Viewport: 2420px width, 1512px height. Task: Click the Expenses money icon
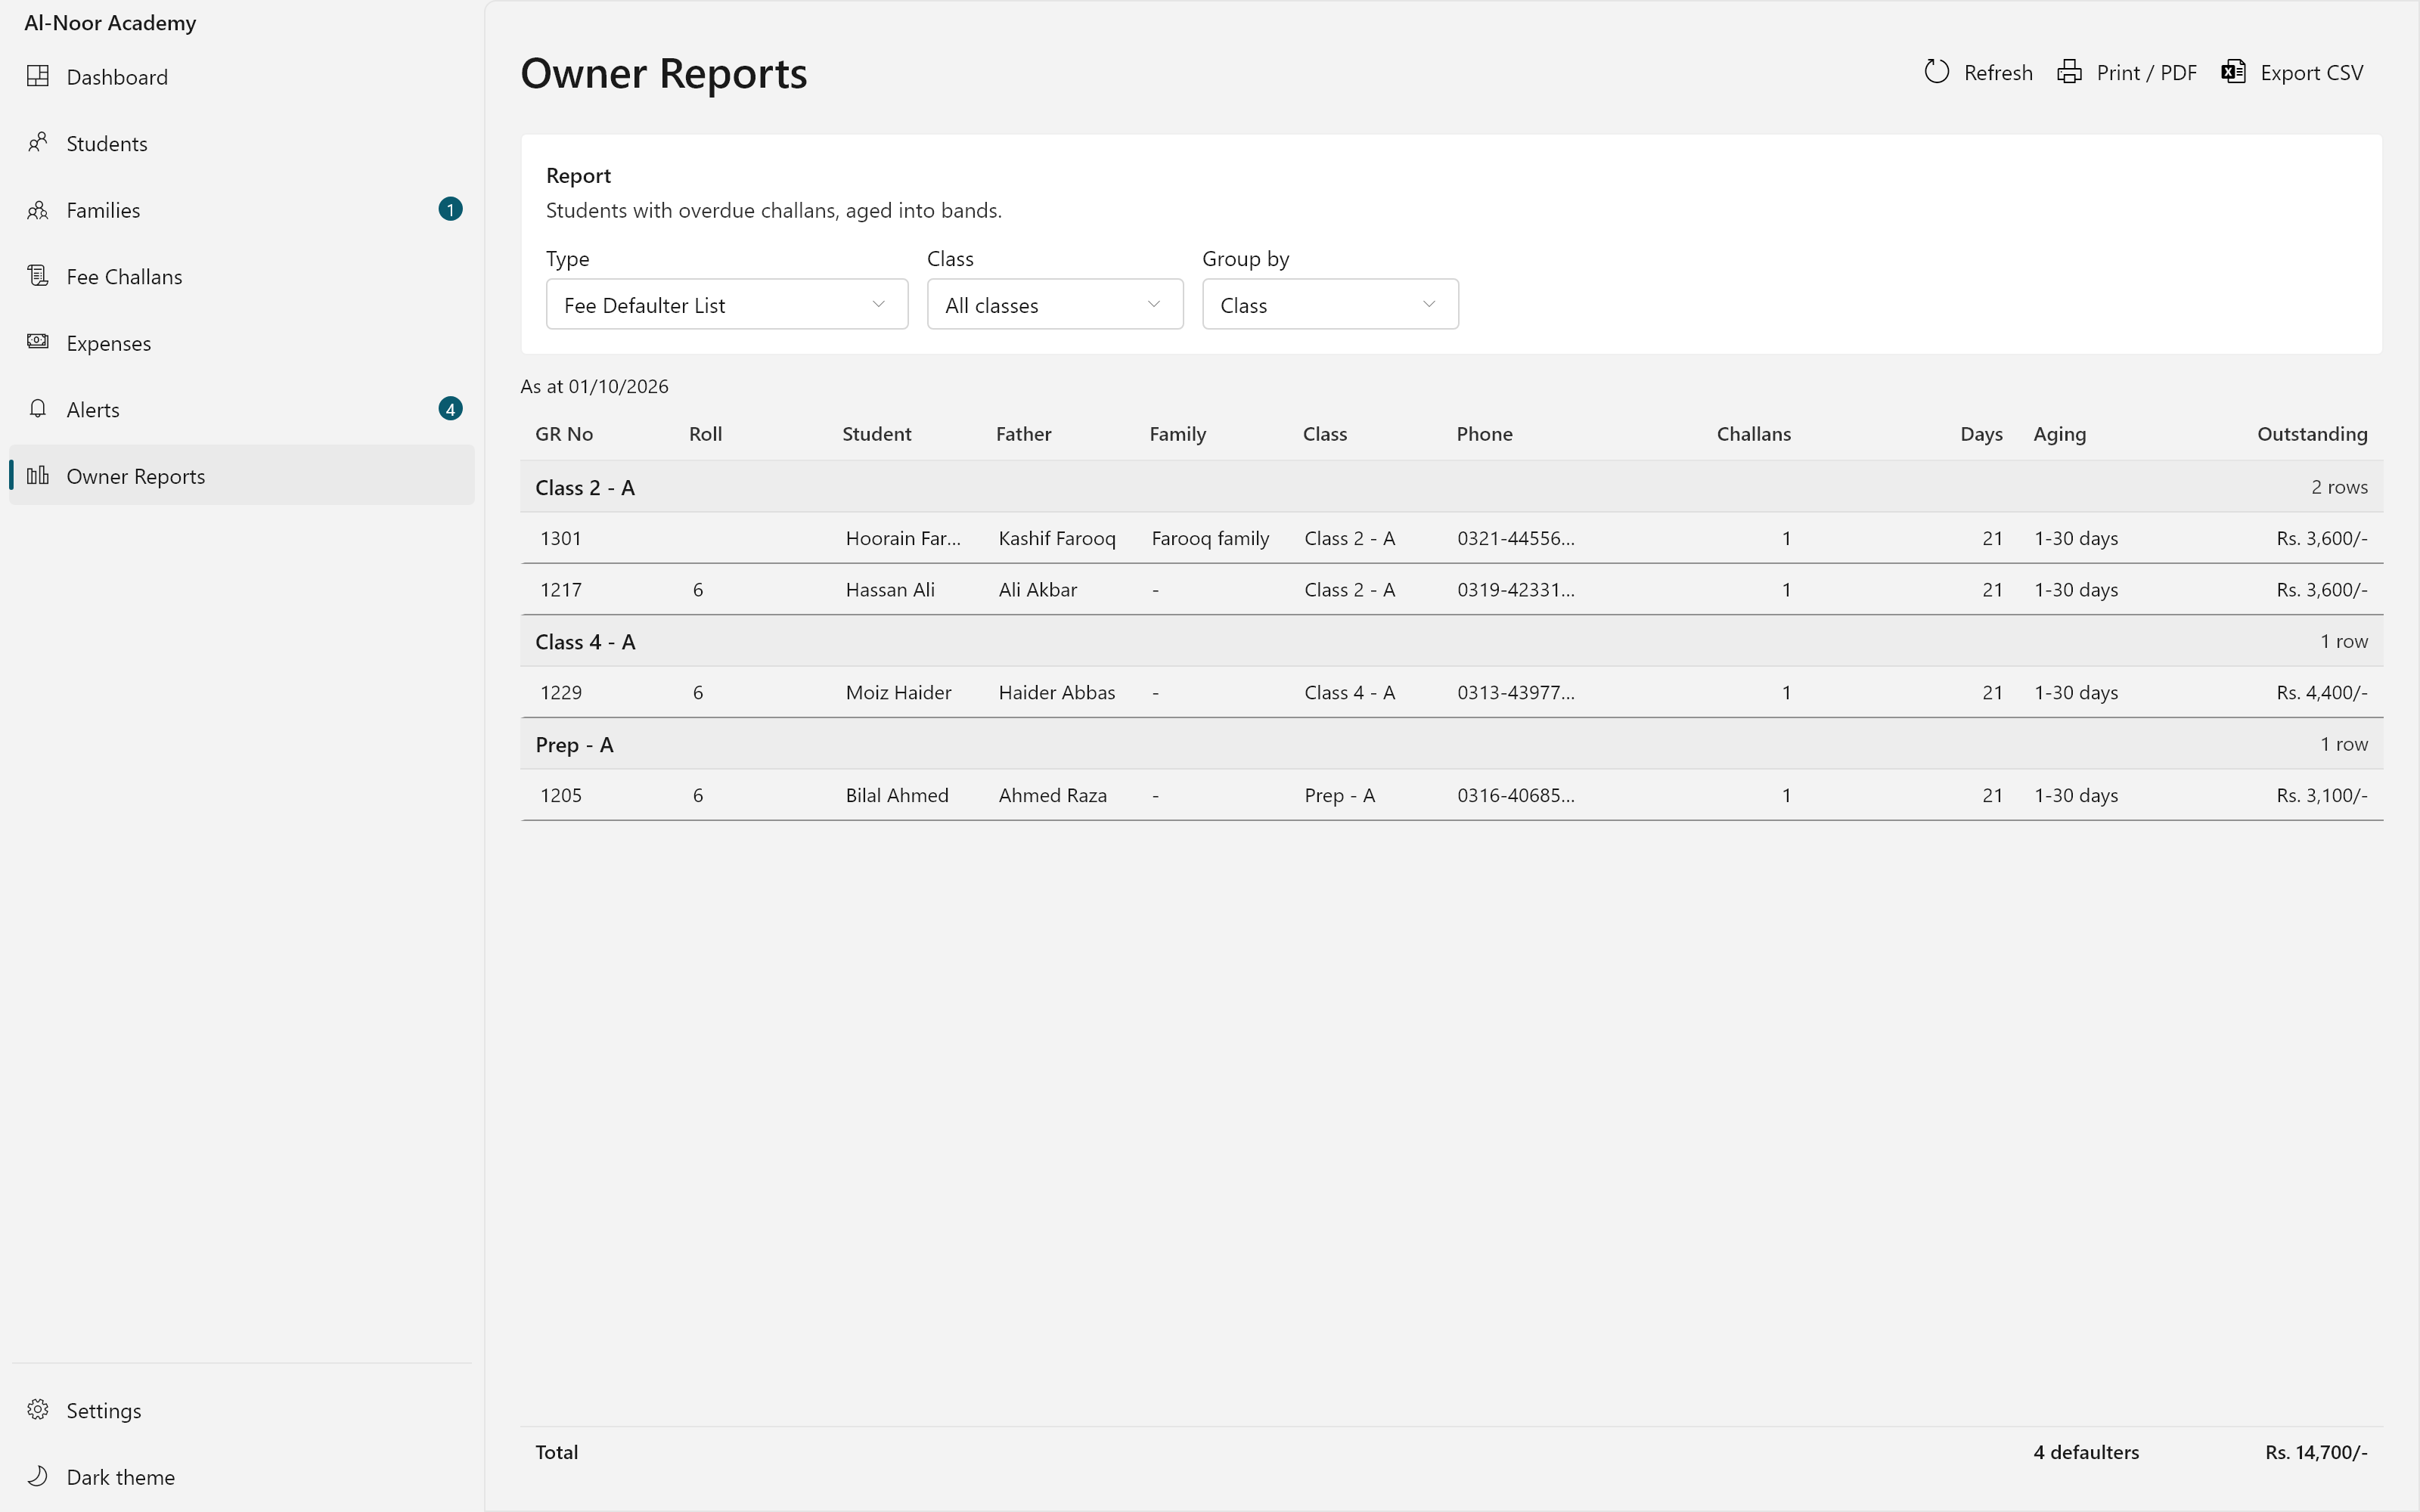[x=38, y=342]
